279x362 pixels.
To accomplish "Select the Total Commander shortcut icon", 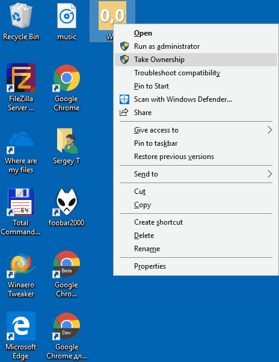I will pos(21,202).
